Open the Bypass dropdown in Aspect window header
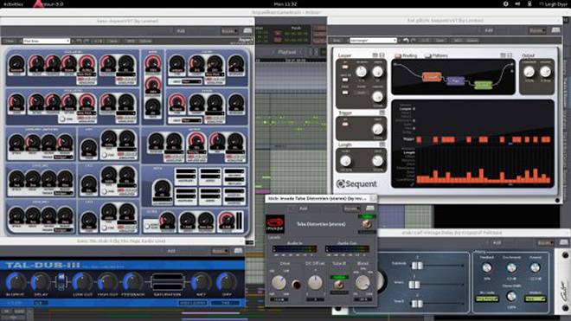 [229, 31]
